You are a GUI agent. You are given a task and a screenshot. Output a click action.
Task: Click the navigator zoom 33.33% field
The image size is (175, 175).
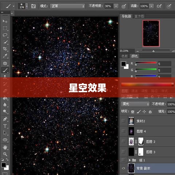[x=127, y=51]
